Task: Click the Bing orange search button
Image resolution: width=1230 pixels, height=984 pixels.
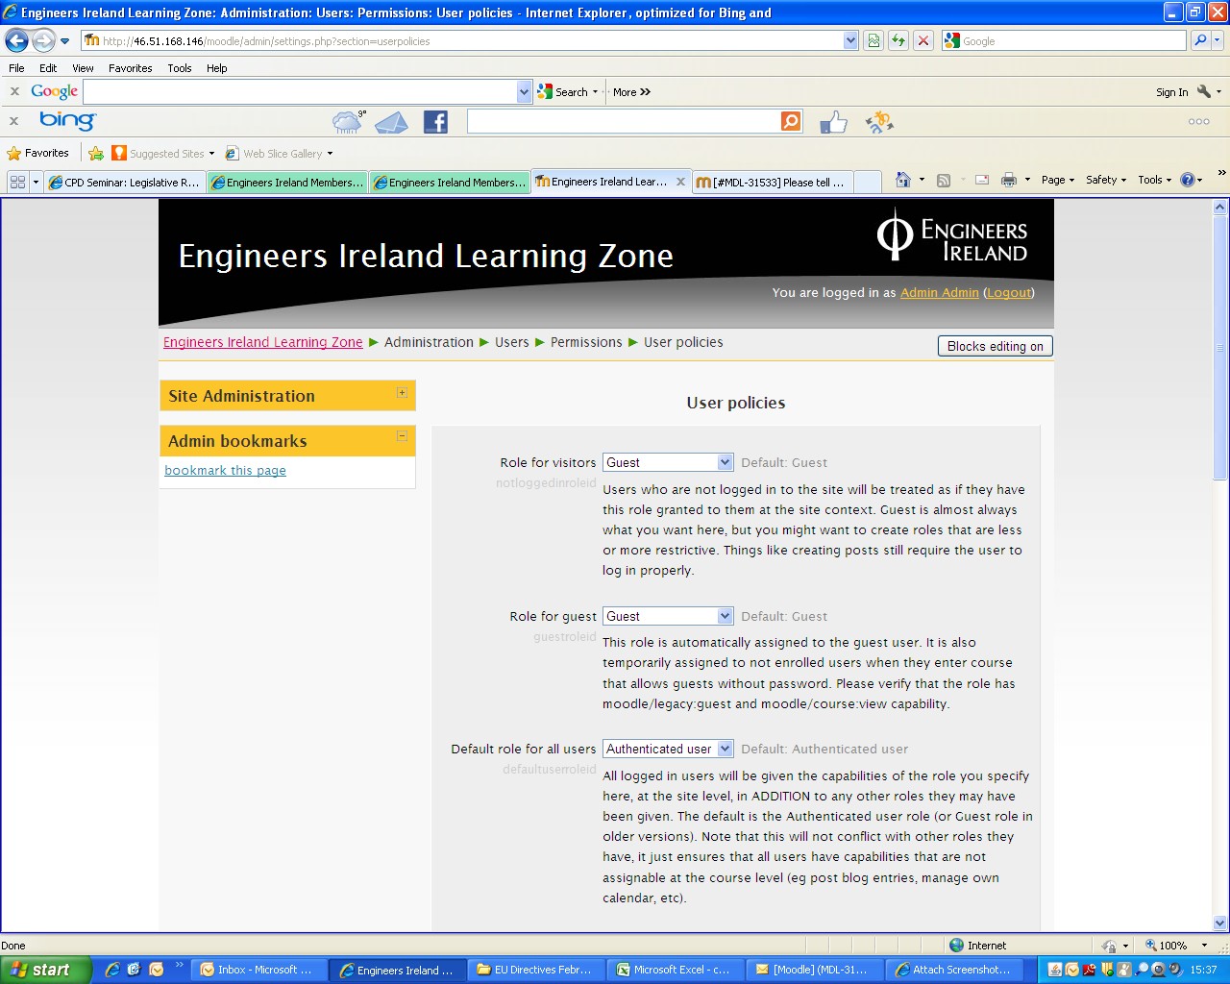Action: tap(791, 121)
